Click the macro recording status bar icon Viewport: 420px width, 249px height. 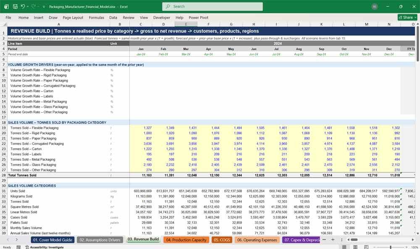click(x=18, y=247)
